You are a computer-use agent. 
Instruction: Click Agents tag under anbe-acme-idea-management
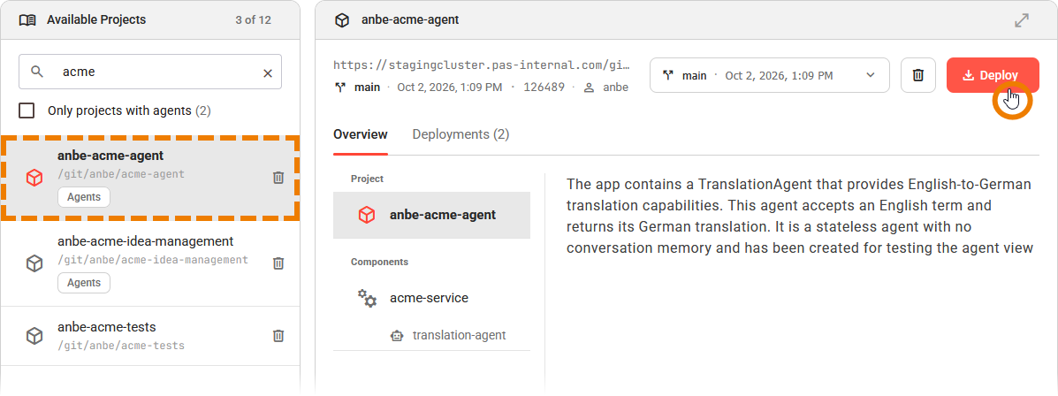pyautogui.click(x=84, y=283)
